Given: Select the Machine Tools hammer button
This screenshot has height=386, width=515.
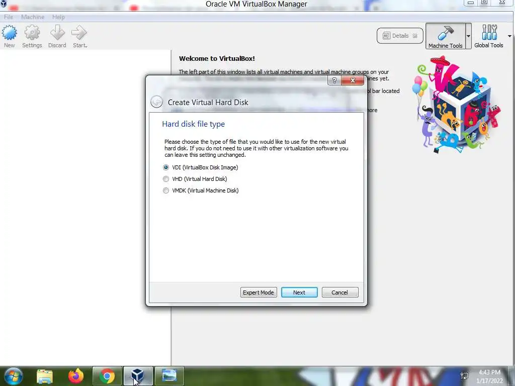Looking at the screenshot, I should (x=446, y=36).
